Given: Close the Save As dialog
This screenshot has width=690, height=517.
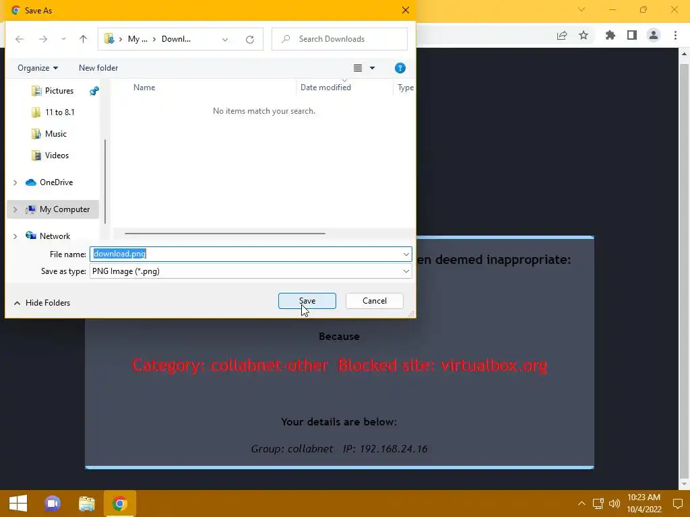Looking at the screenshot, I should (x=406, y=10).
